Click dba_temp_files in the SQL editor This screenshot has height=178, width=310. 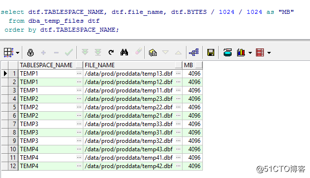56,21
